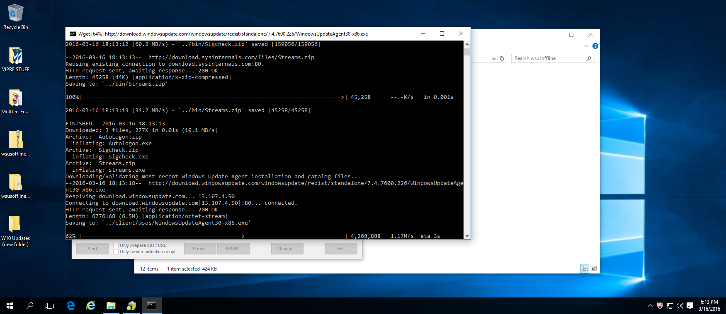Open the Explorer address bar history dropdown

tap(493, 59)
